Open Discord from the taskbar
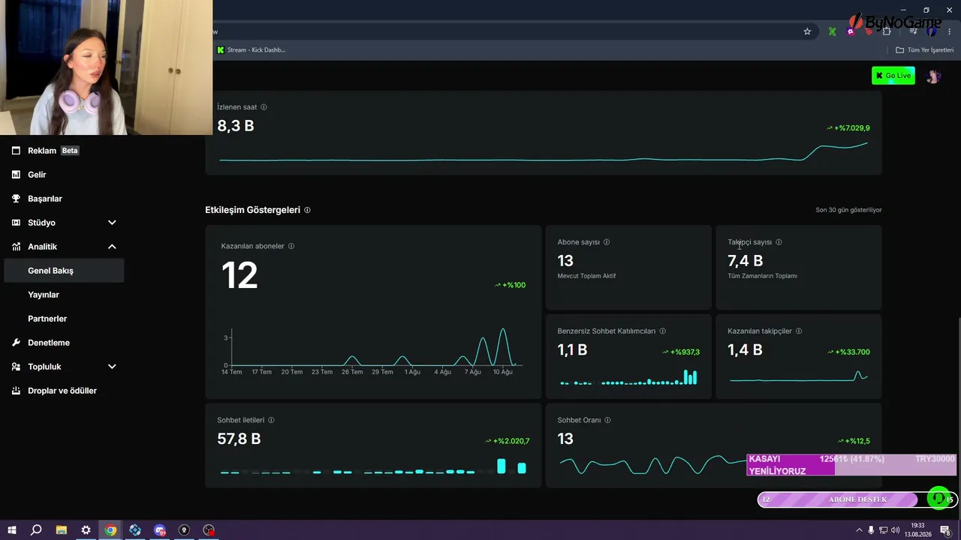Screen dimensions: 961x540 (159, 530)
